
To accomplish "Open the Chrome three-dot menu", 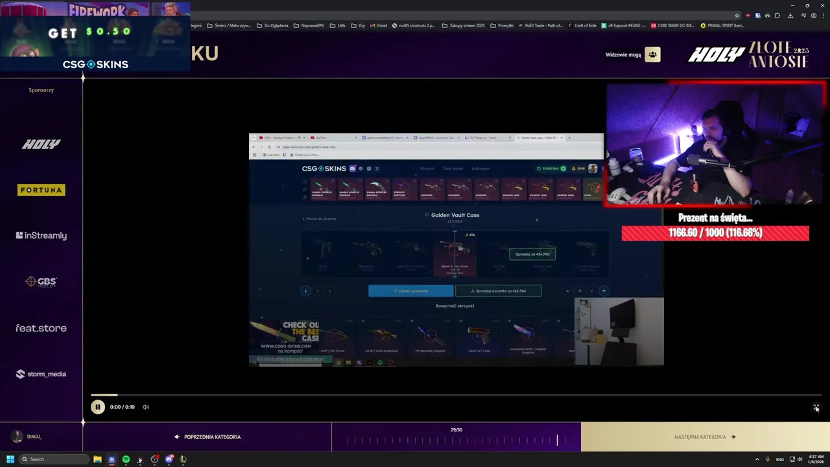I will pyautogui.click(x=823, y=16).
